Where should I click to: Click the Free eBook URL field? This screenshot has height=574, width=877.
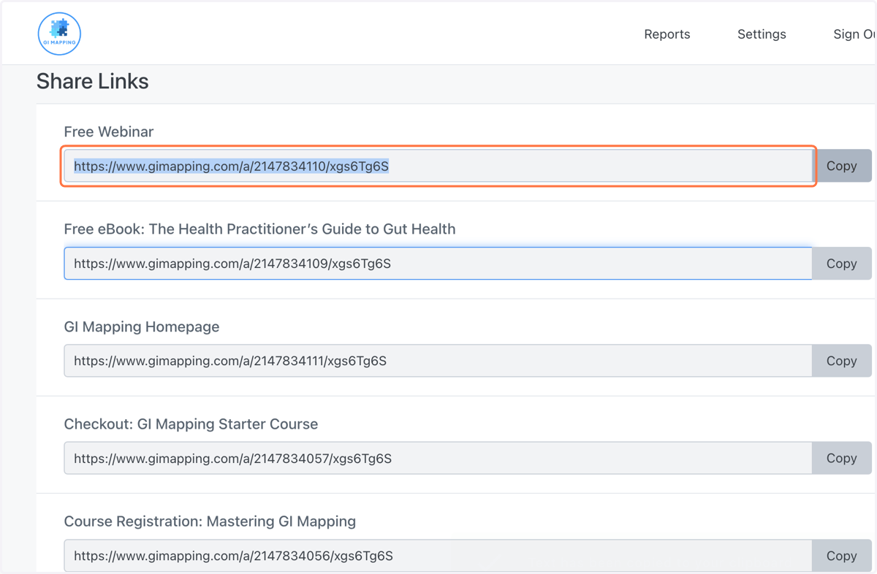(438, 264)
